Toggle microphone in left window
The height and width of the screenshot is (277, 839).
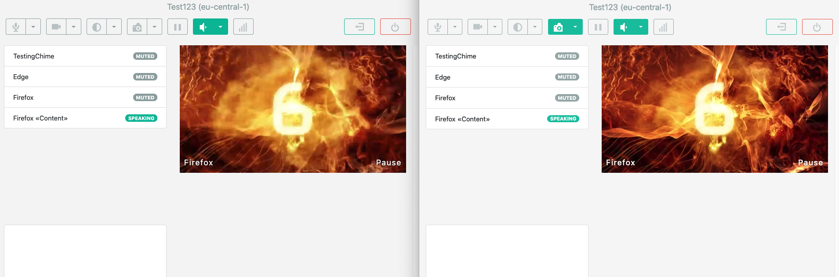click(x=16, y=27)
